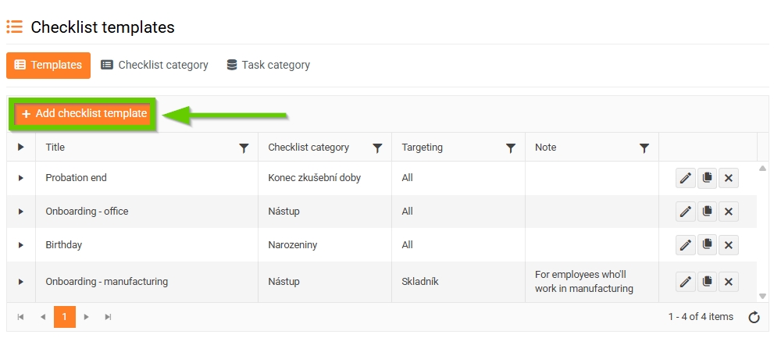Delete the Birthday template
This screenshot has height=338, width=774.
click(728, 245)
